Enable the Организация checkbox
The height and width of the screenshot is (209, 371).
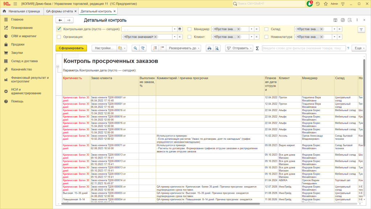59,37
